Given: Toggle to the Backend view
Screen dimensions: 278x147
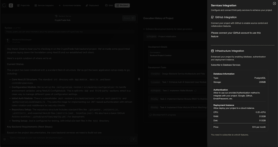Looking at the screenshot, I should [x=122, y=5].
